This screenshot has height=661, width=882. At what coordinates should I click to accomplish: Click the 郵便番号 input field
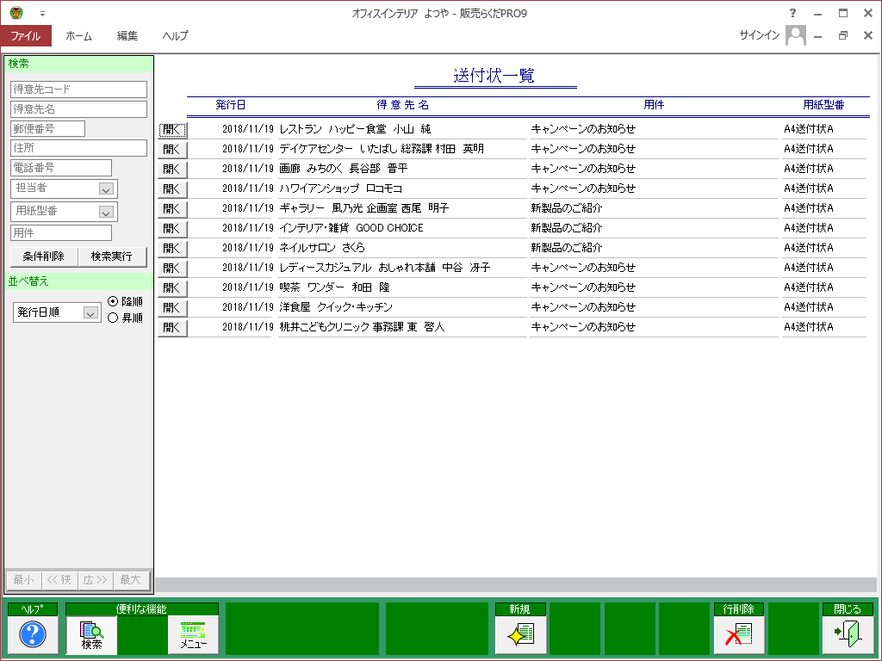(48, 129)
